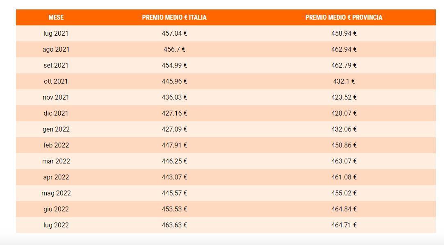Viewport: 444px width, 245px height.
Task: Select the 432.1 € provincia cell
Action: tap(344, 81)
